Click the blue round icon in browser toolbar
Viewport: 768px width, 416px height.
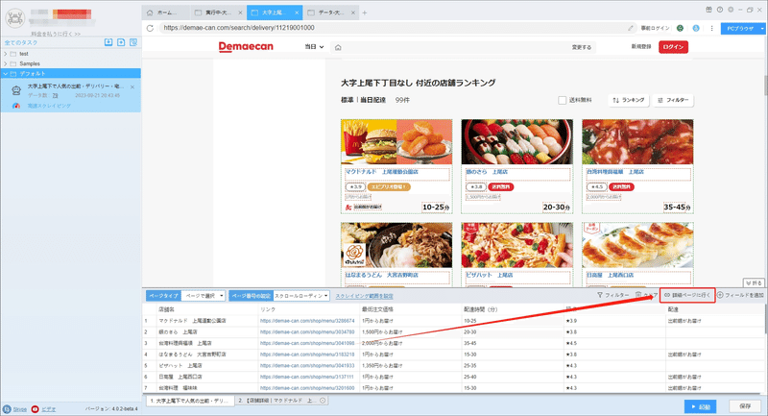(x=695, y=29)
